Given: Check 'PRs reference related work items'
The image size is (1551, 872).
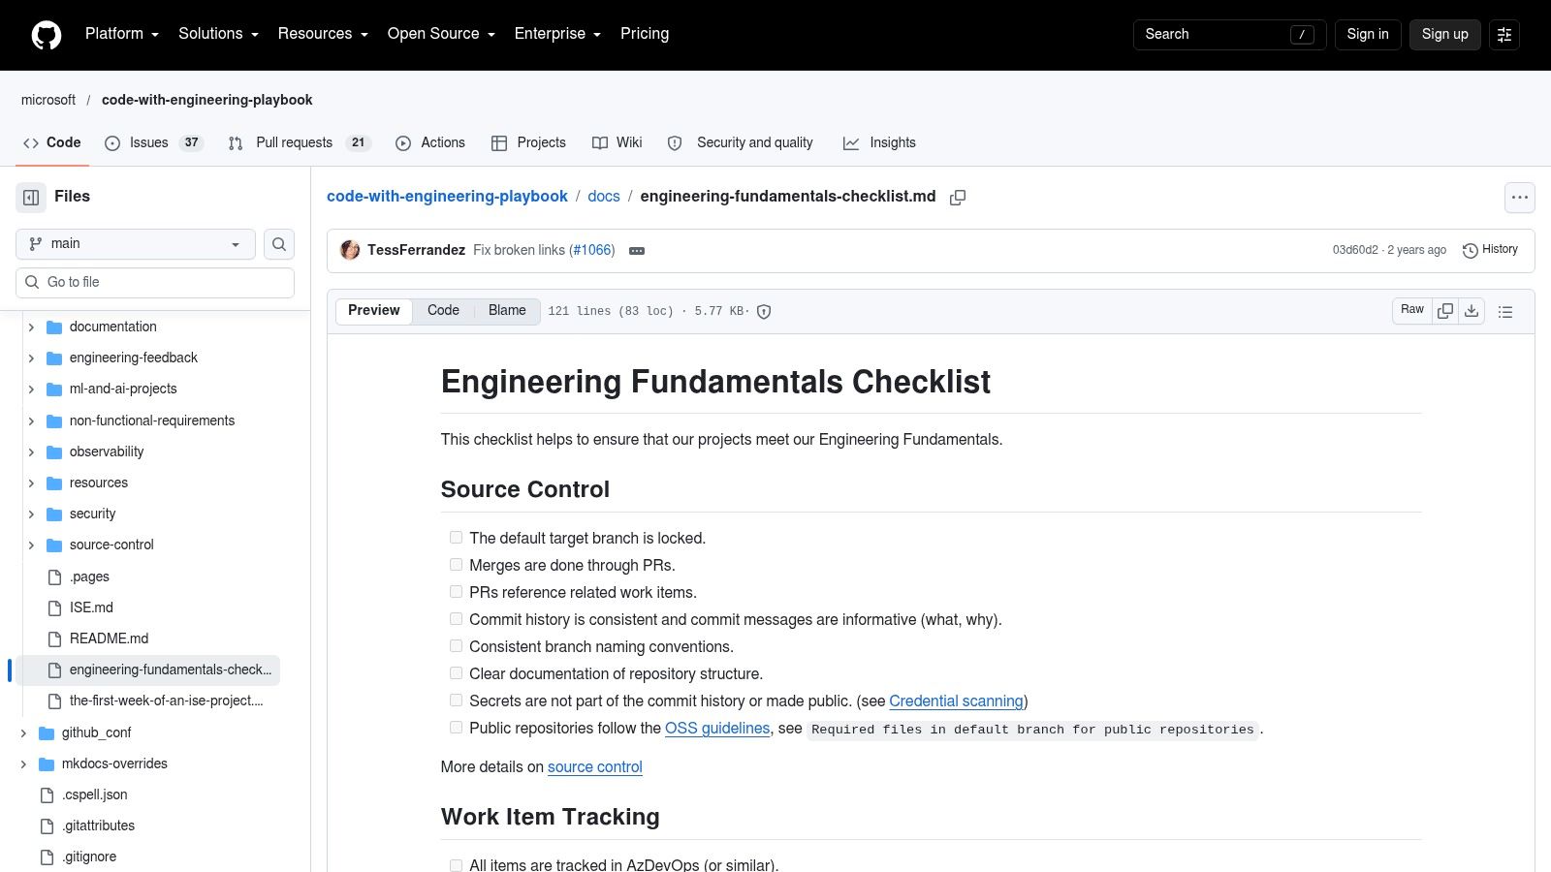Looking at the screenshot, I should (456, 591).
